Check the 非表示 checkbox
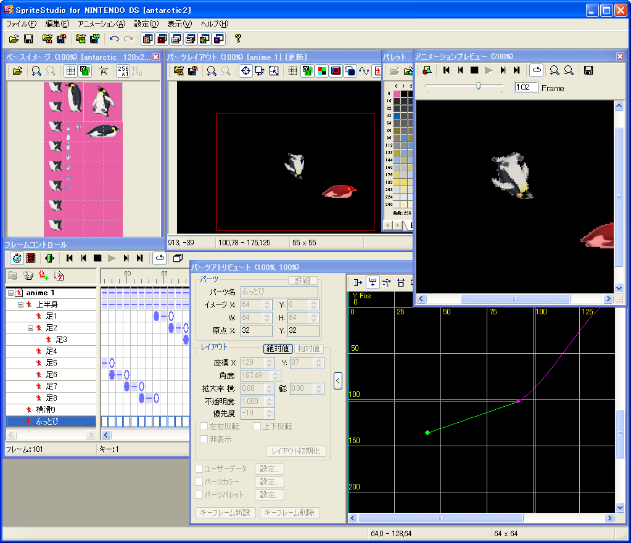The image size is (631, 543). pyautogui.click(x=204, y=439)
